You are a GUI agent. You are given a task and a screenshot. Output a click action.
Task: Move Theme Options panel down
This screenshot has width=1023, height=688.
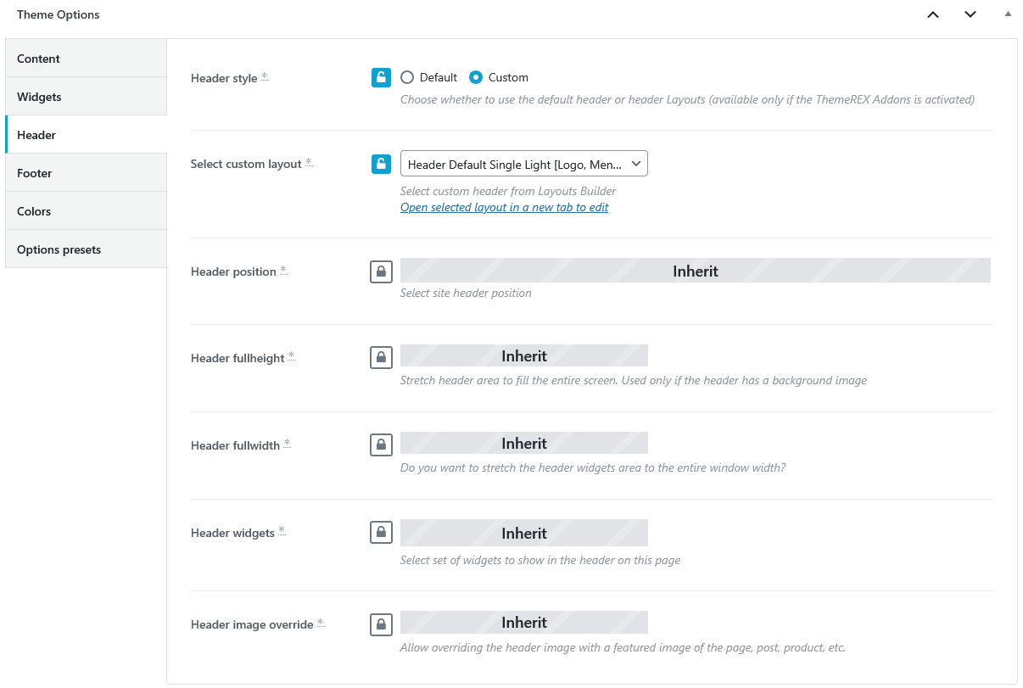click(970, 14)
